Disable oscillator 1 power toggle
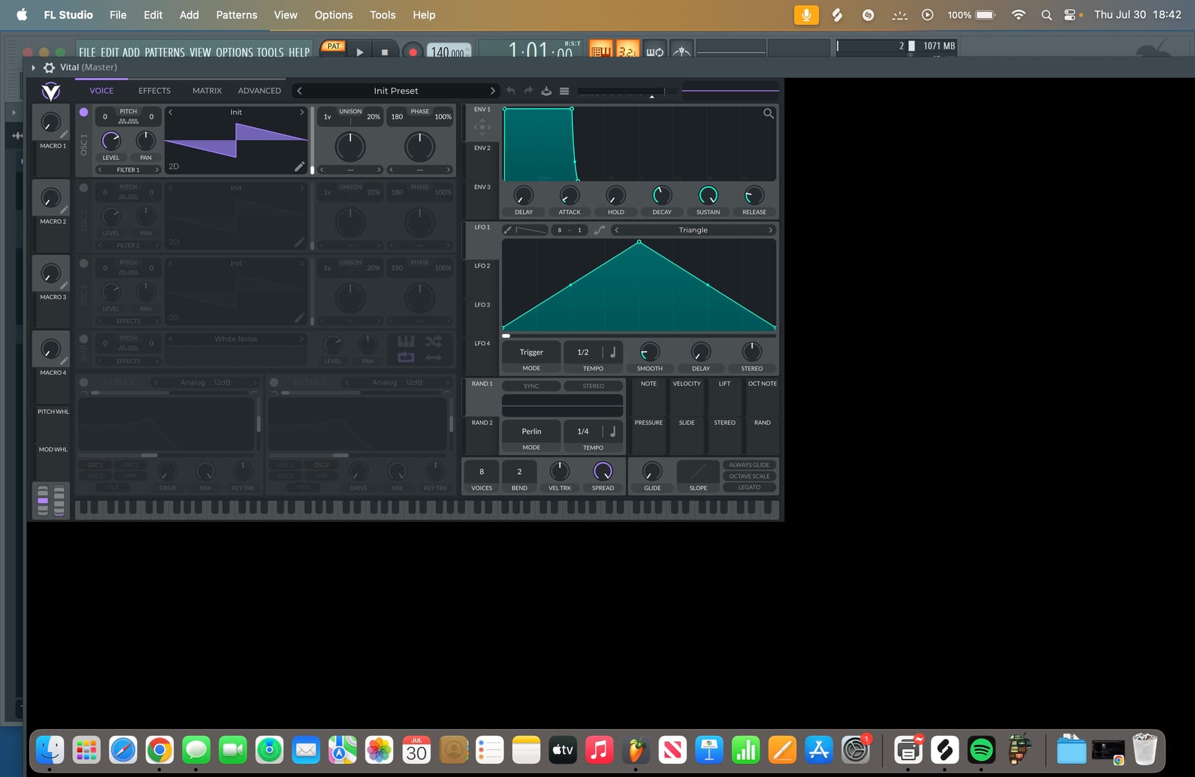 83,113
